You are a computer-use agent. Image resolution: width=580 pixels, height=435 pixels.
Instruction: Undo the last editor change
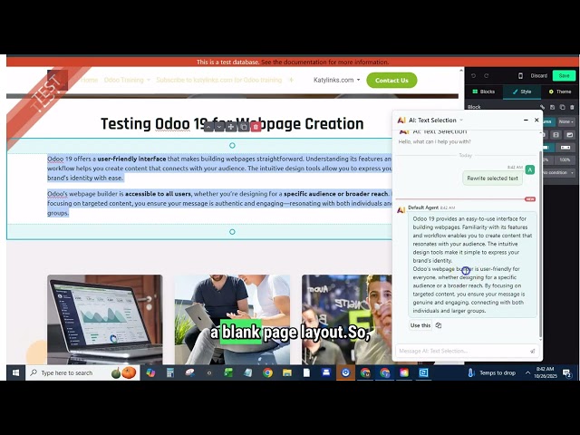(473, 76)
